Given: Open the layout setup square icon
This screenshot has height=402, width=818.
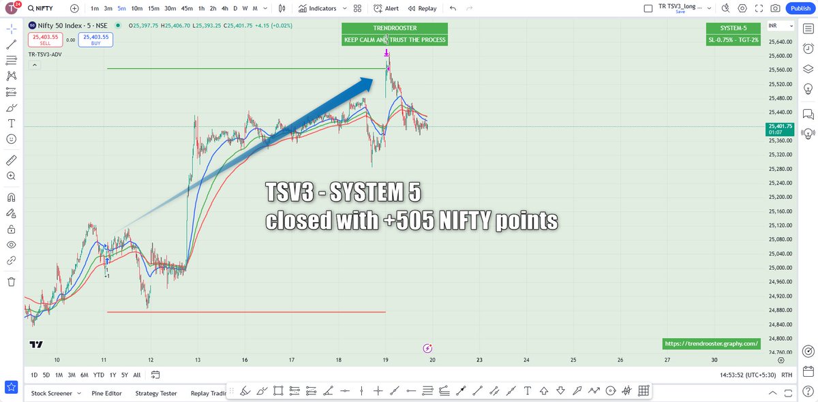Looking at the screenshot, I should [648, 8].
